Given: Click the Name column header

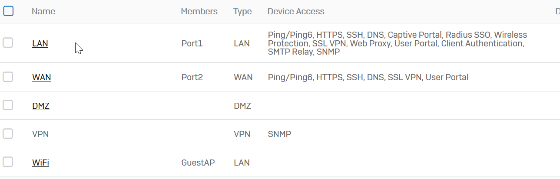Looking at the screenshot, I should coord(43,12).
